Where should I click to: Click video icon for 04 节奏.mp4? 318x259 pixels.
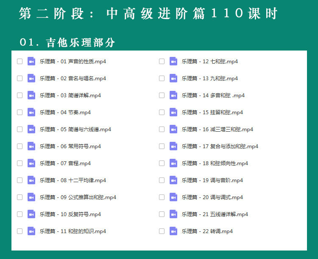tap(31, 112)
